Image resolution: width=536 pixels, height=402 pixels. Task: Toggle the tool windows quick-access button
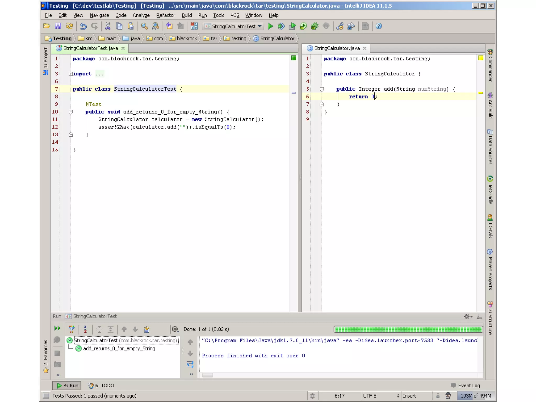coord(46,395)
